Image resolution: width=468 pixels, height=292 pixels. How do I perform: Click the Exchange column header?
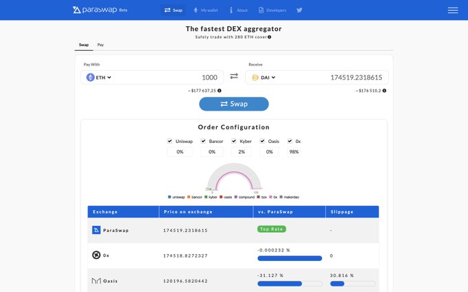click(123, 212)
